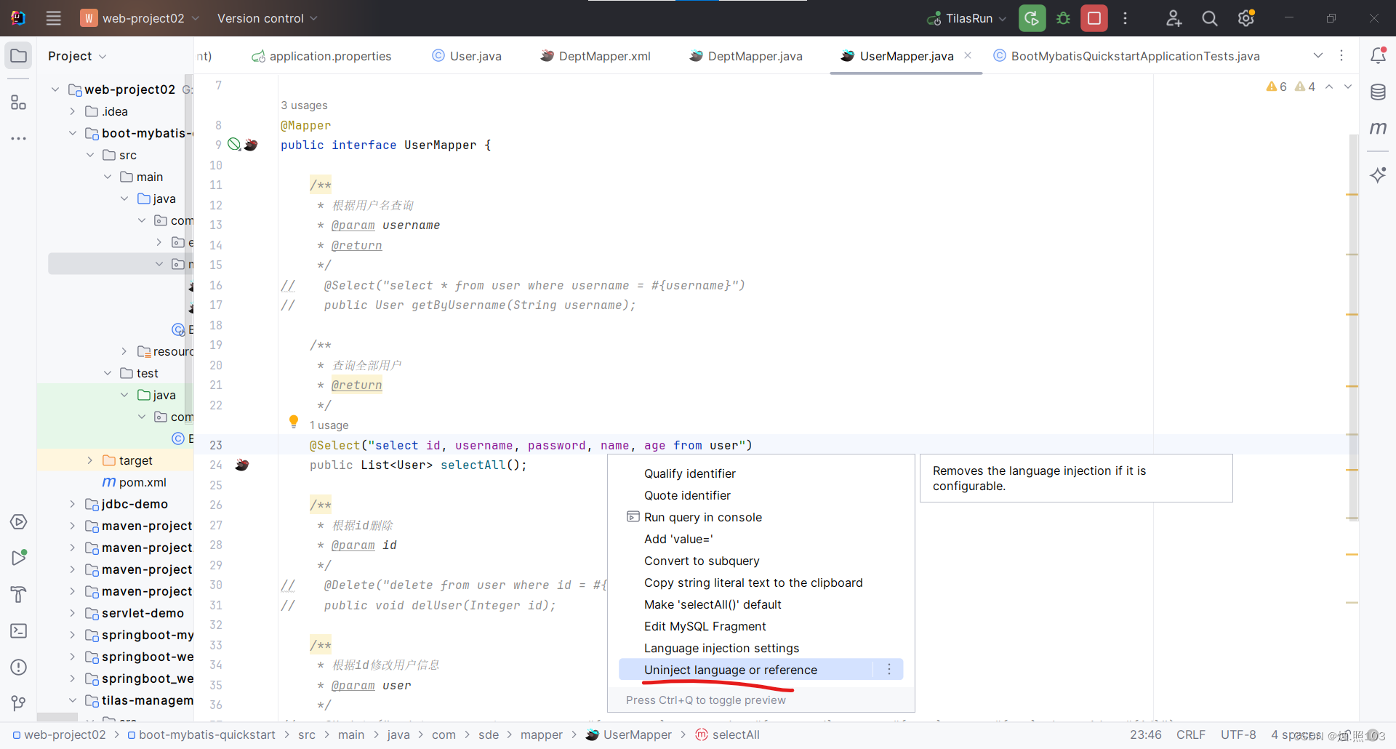Open the Code With Me icon
Image resolution: width=1396 pixels, height=749 pixels.
pos(1174,18)
